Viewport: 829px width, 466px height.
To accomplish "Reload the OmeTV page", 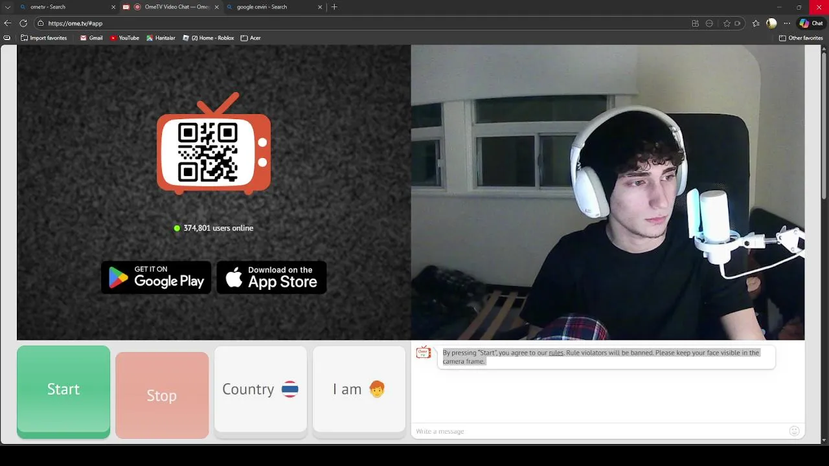I will pyautogui.click(x=23, y=23).
